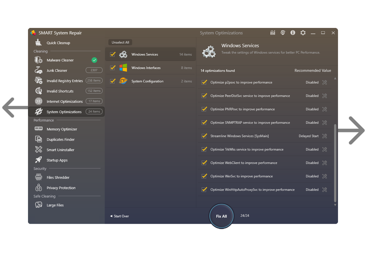The height and width of the screenshot is (257, 366).
Task: Click the scrollbar down arrow
Action: pos(335,205)
